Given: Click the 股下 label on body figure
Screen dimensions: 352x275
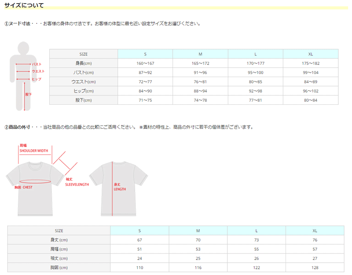Looking at the screenshot, I should (x=28, y=94).
